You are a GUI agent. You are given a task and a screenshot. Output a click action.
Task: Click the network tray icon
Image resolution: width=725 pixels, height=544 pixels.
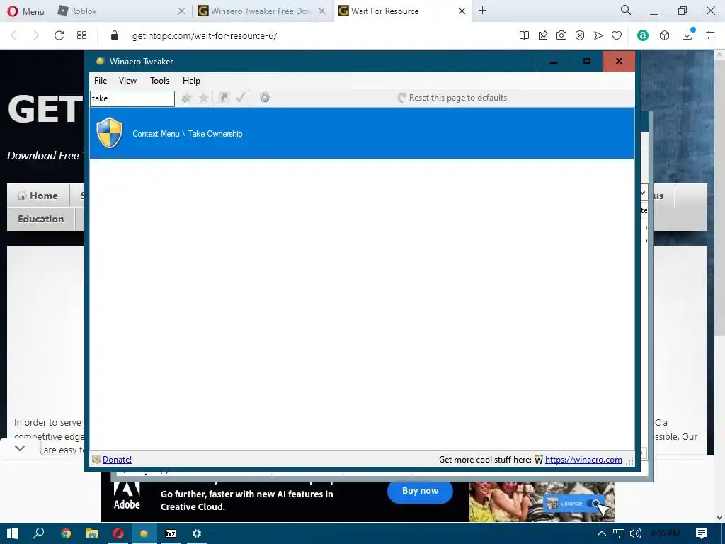[x=619, y=533]
